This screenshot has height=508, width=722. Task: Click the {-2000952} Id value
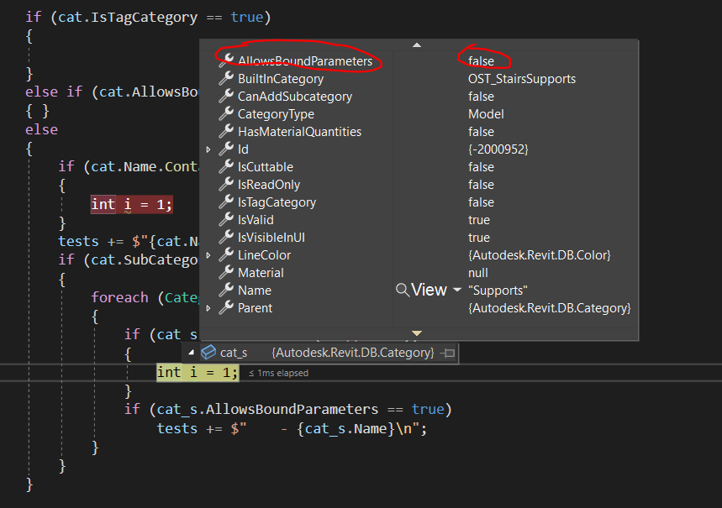498,149
